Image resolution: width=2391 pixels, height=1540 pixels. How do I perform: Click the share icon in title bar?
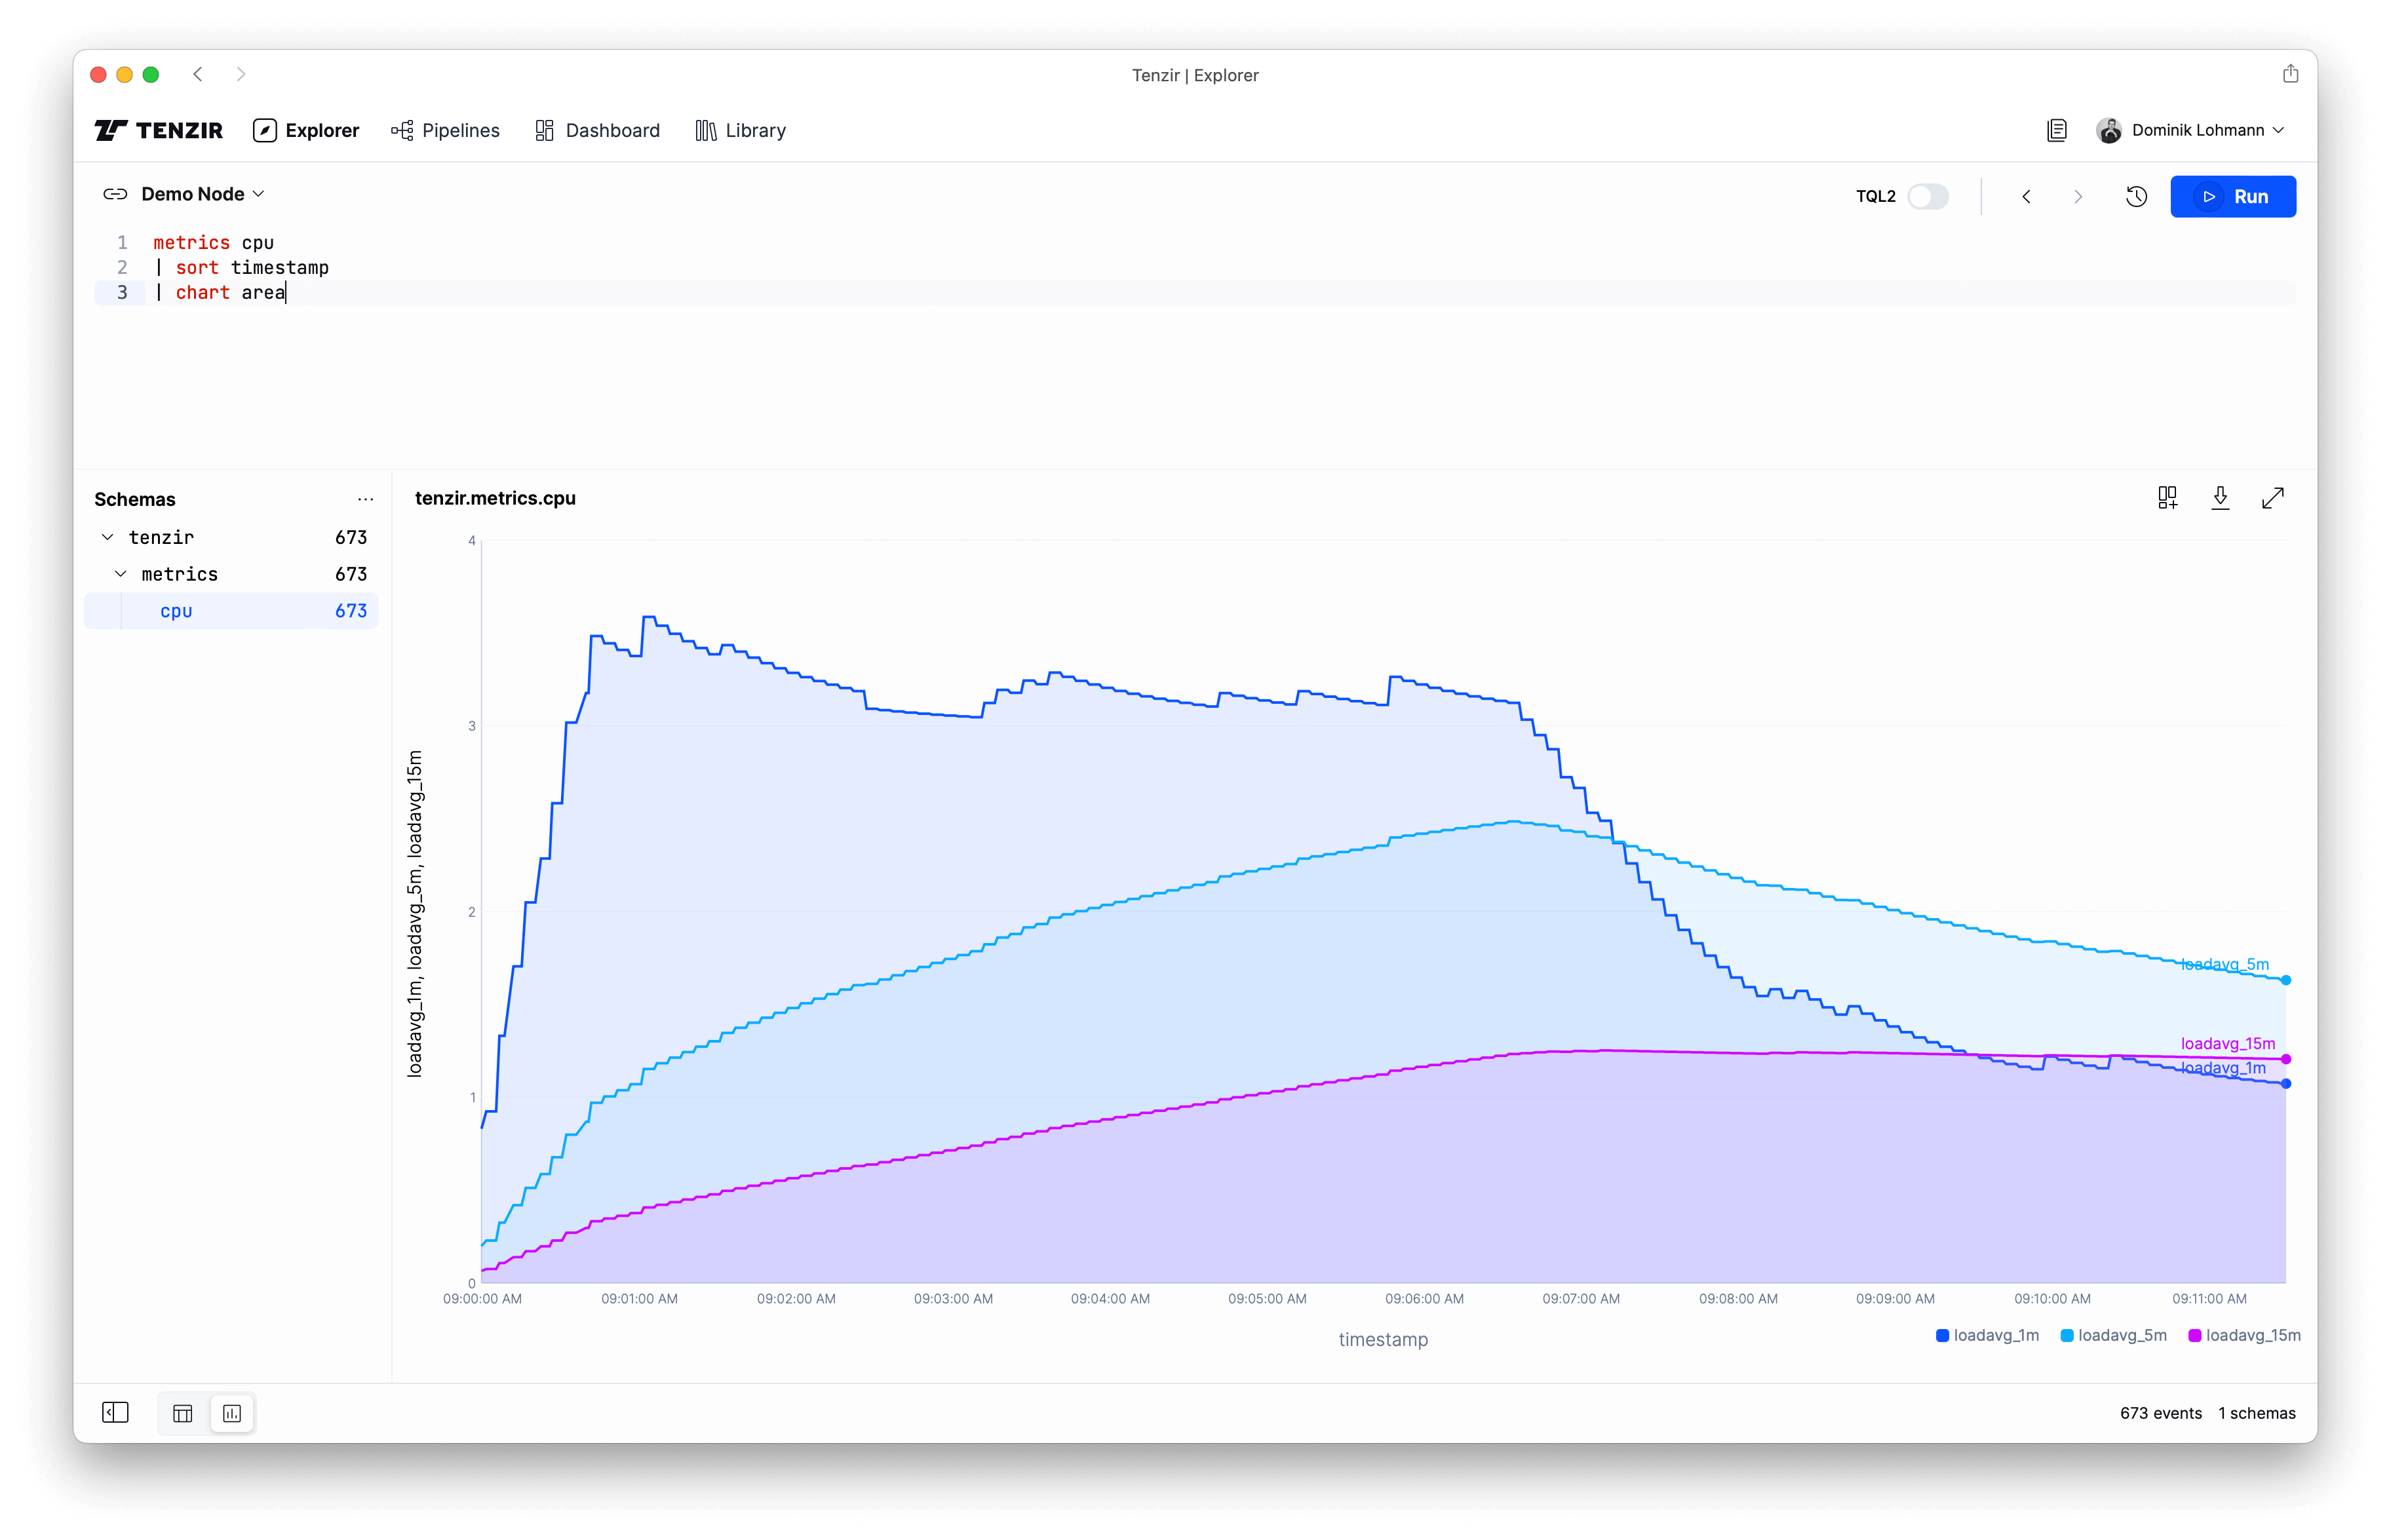[x=2290, y=74]
